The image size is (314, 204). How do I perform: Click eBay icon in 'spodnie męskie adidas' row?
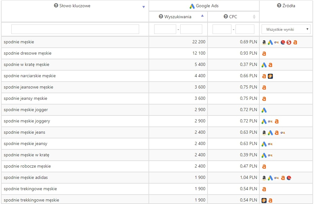click(x=289, y=178)
